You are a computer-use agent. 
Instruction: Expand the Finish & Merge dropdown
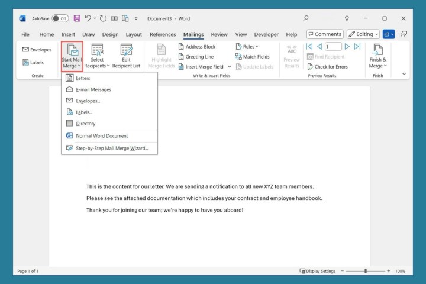[x=377, y=56]
